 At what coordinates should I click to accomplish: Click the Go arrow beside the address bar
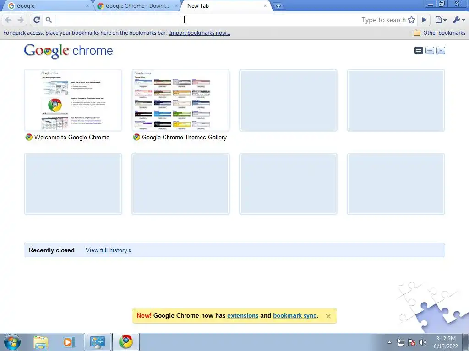coord(424,20)
